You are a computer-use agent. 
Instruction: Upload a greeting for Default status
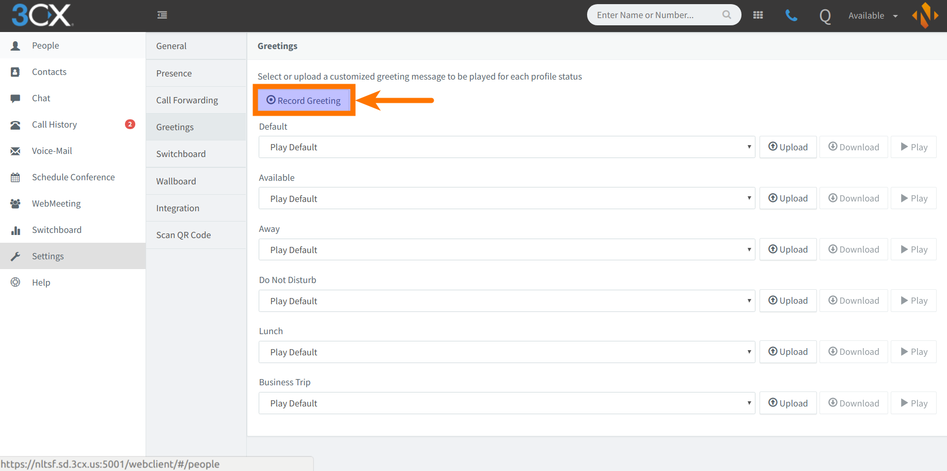[788, 147]
